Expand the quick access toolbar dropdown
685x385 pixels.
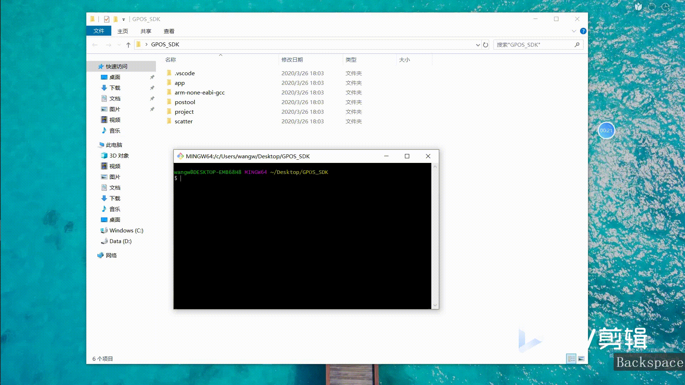(x=123, y=19)
